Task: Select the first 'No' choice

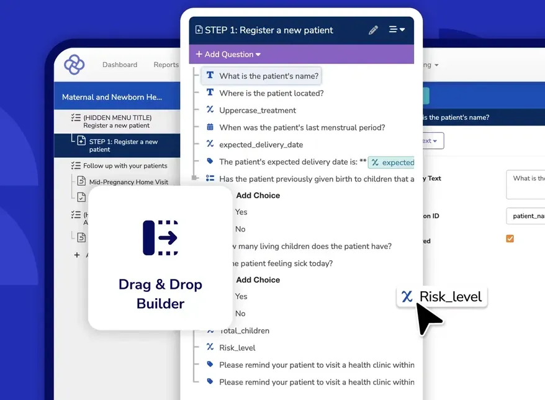Action: click(240, 229)
